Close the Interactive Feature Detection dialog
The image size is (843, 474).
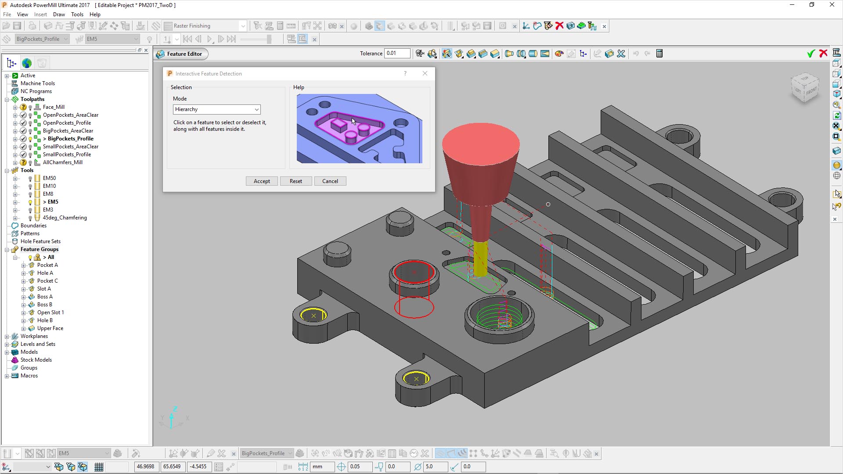click(425, 73)
